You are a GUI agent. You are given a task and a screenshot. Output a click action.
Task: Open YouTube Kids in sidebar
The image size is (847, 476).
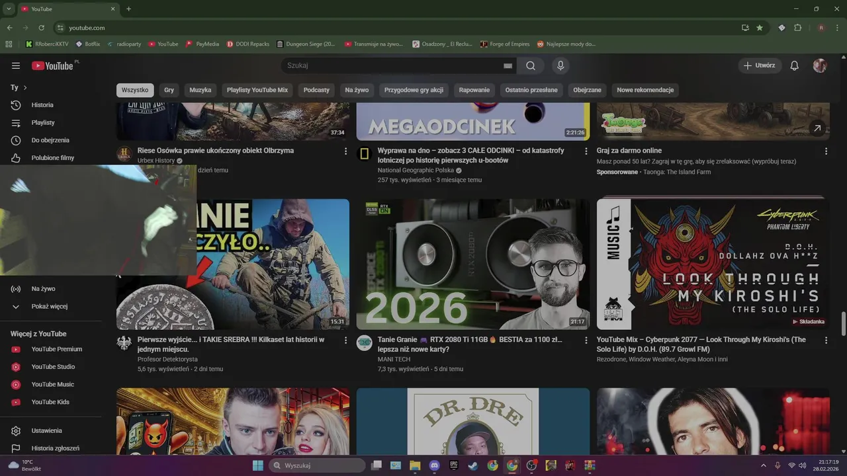tap(51, 402)
